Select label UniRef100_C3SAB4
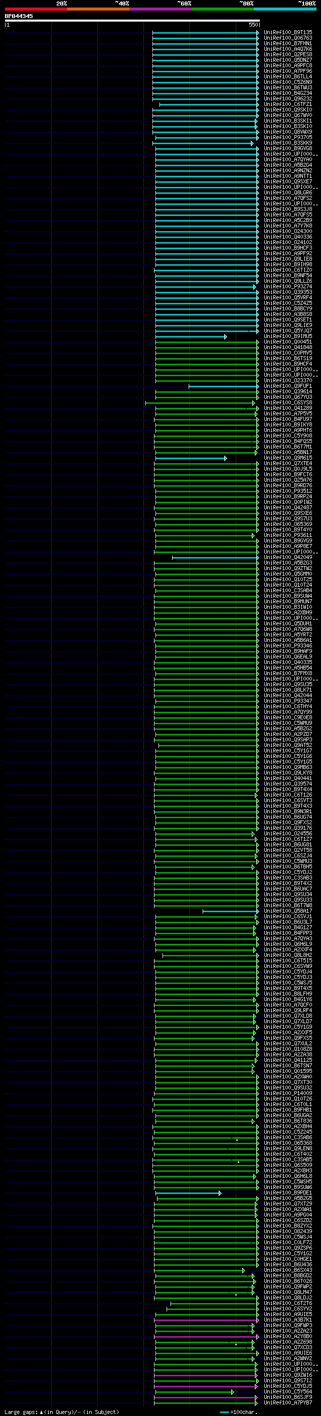The width and height of the screenshot is (321, 1416). (288, 590)
